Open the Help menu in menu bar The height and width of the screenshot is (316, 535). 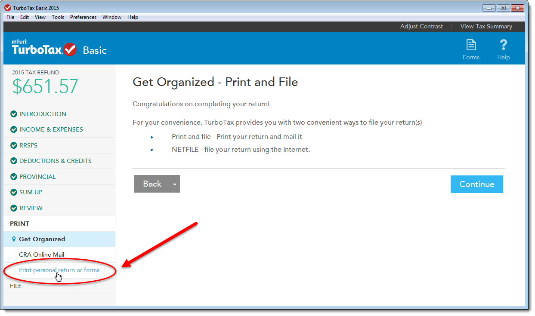coord(133,17)
